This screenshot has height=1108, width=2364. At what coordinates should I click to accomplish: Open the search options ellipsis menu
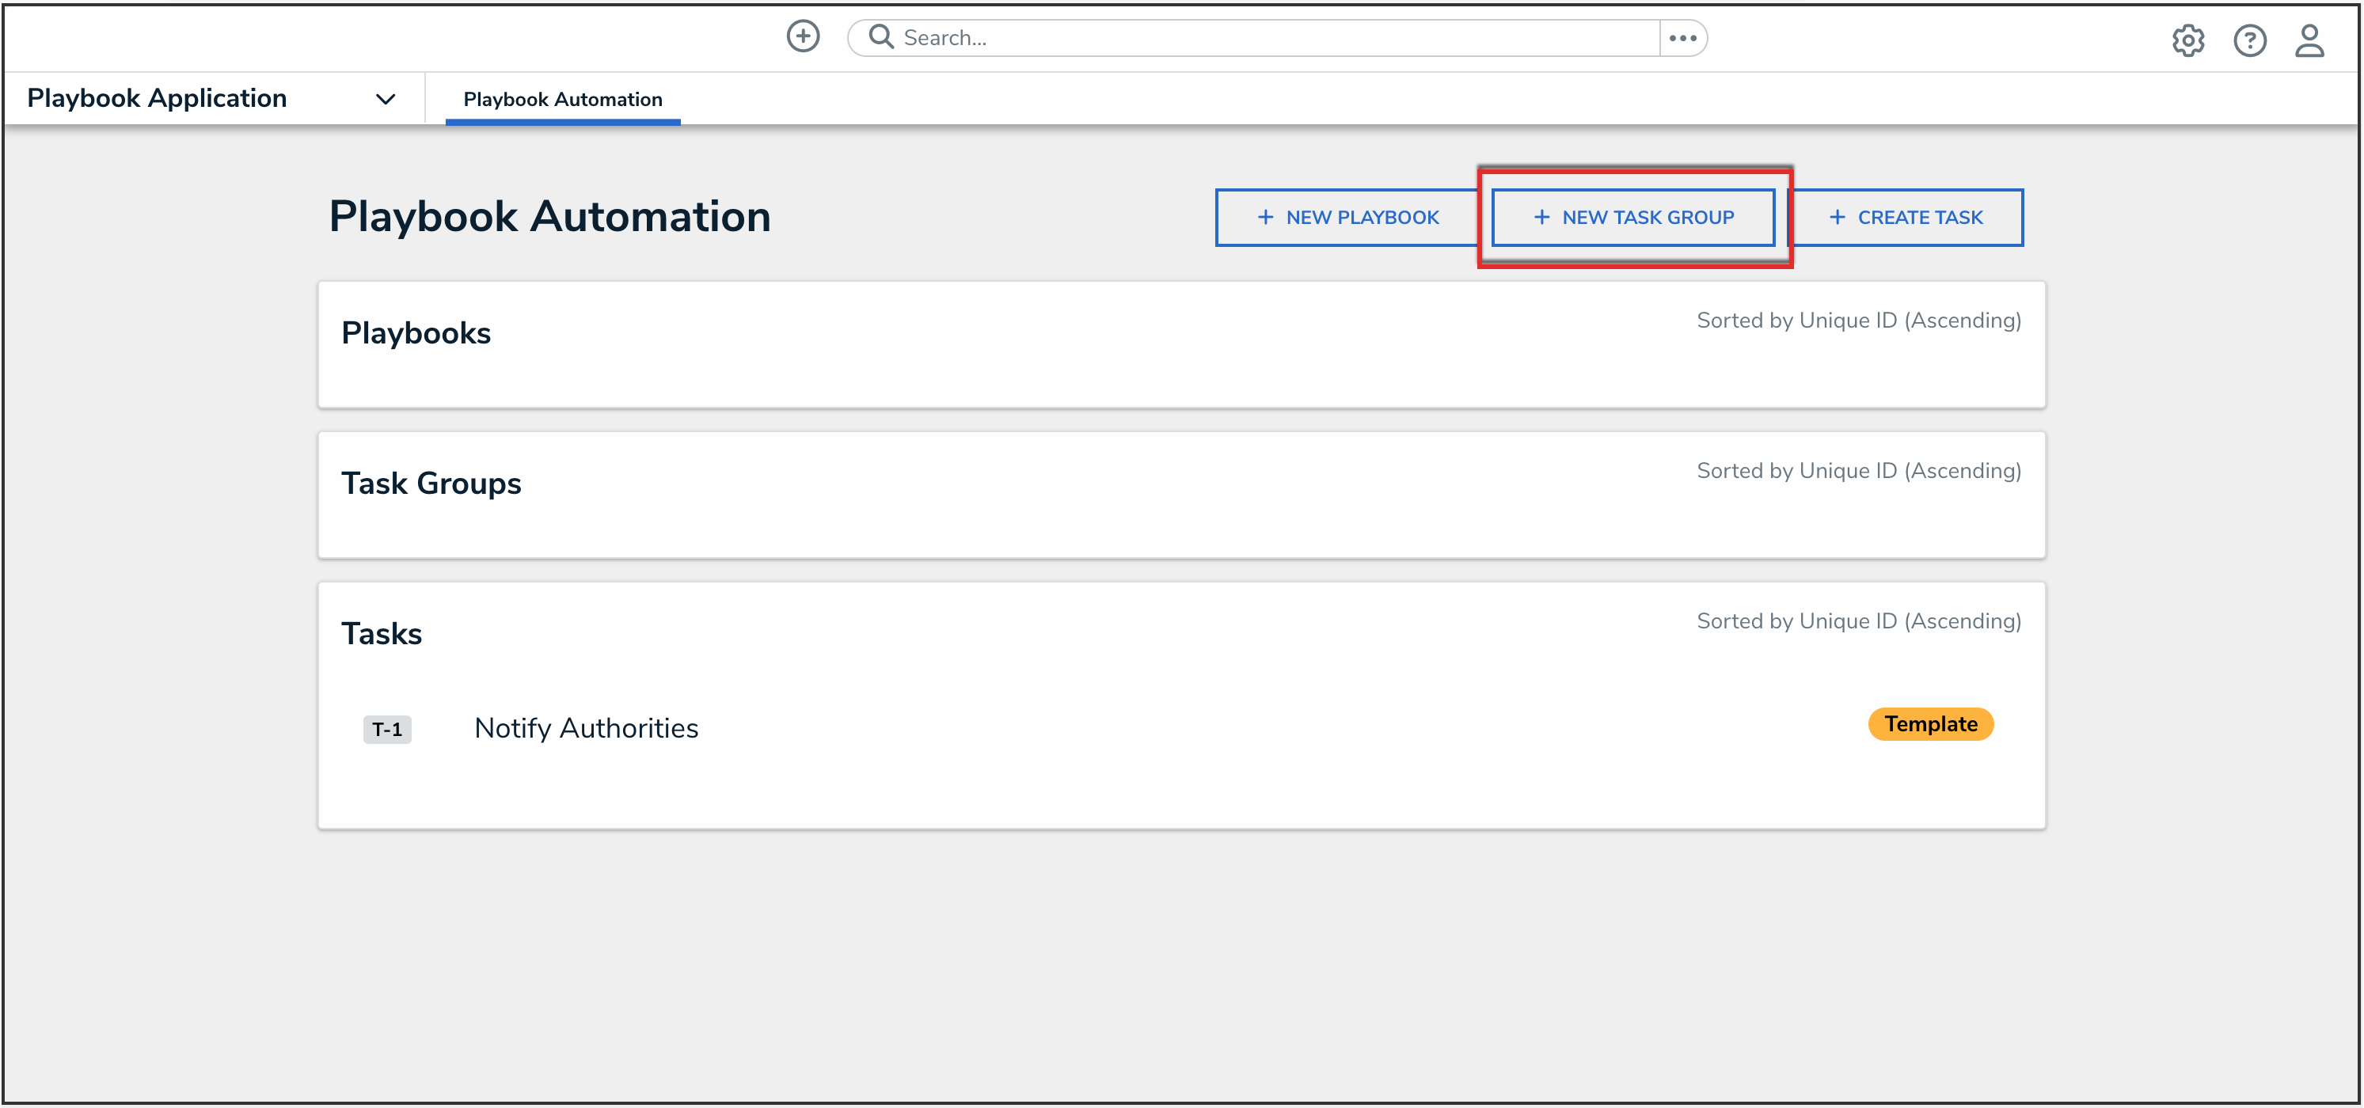[x=1682, y=38]
